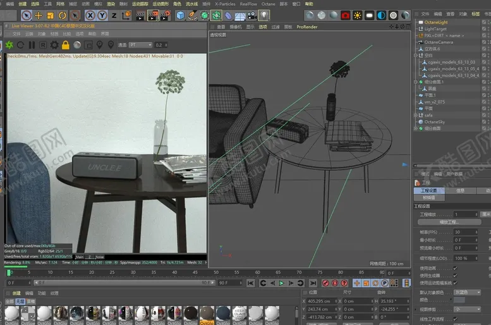Image resolution: width=491 pixels, height=325 pixels.
Task: Open the X-Particles menu
Action: [225, 4]
